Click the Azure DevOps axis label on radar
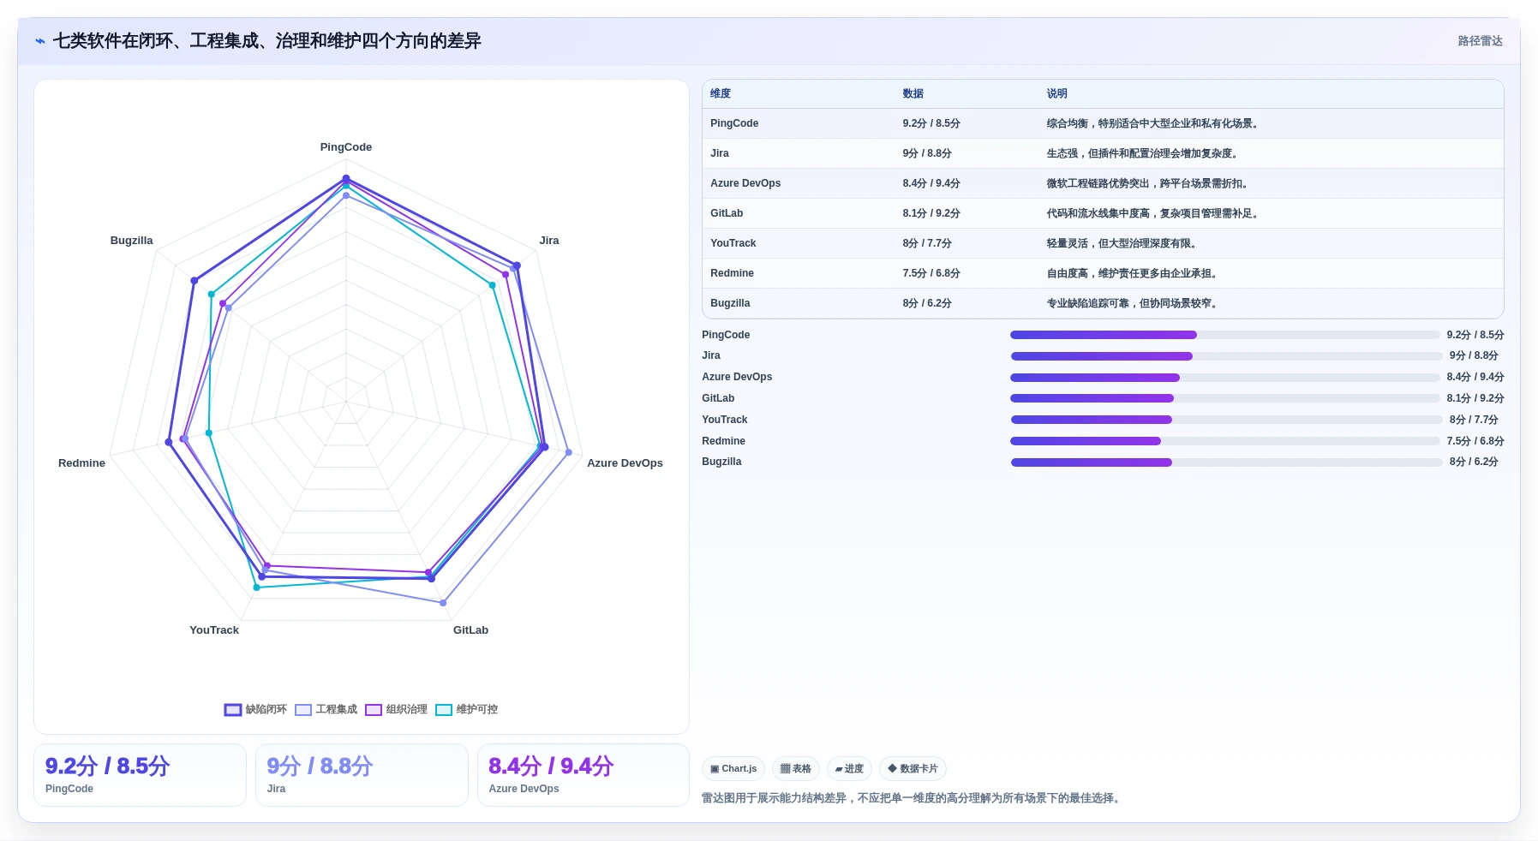1538x841 pixels. [625, 463]
